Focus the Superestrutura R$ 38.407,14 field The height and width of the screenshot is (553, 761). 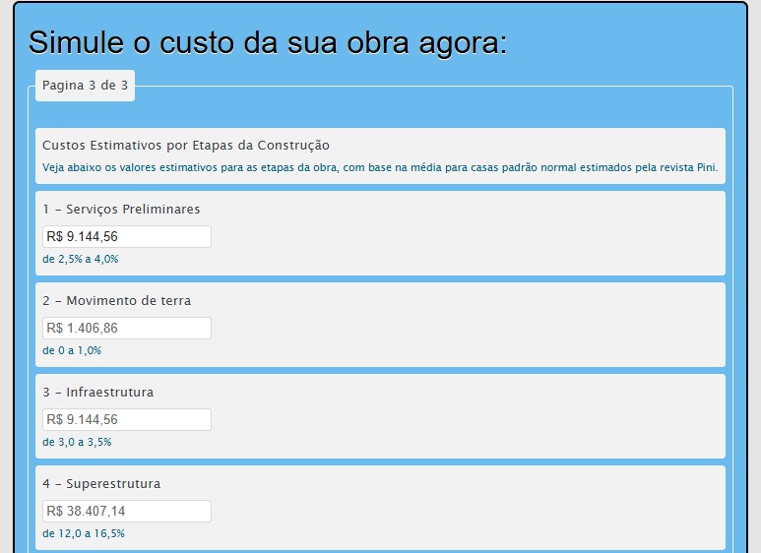click(x=127, y=512)
